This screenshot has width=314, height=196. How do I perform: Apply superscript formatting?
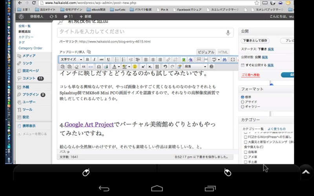[x=143, y=66]
